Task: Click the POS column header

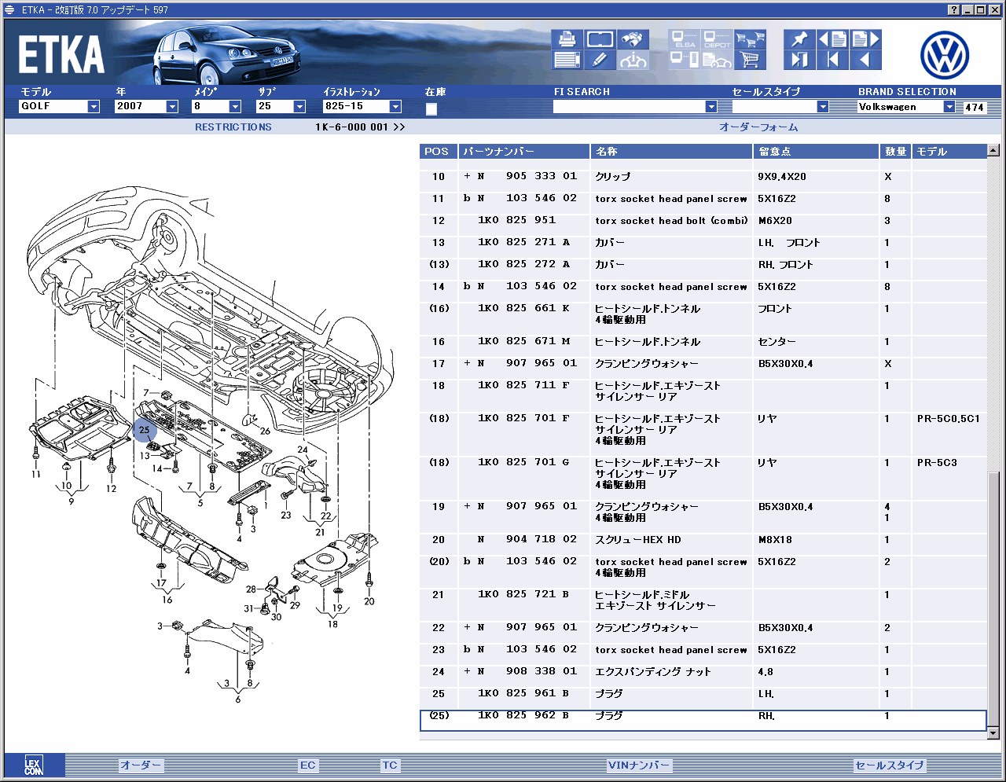Action: click(439, 152)
